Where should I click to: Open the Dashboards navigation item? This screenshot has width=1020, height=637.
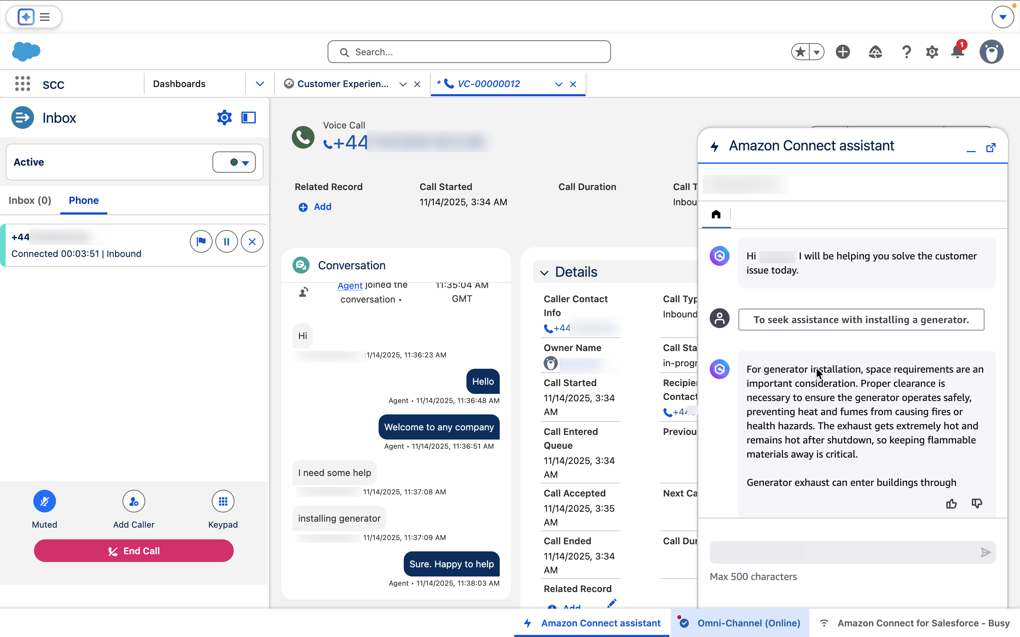click(179, 84)
